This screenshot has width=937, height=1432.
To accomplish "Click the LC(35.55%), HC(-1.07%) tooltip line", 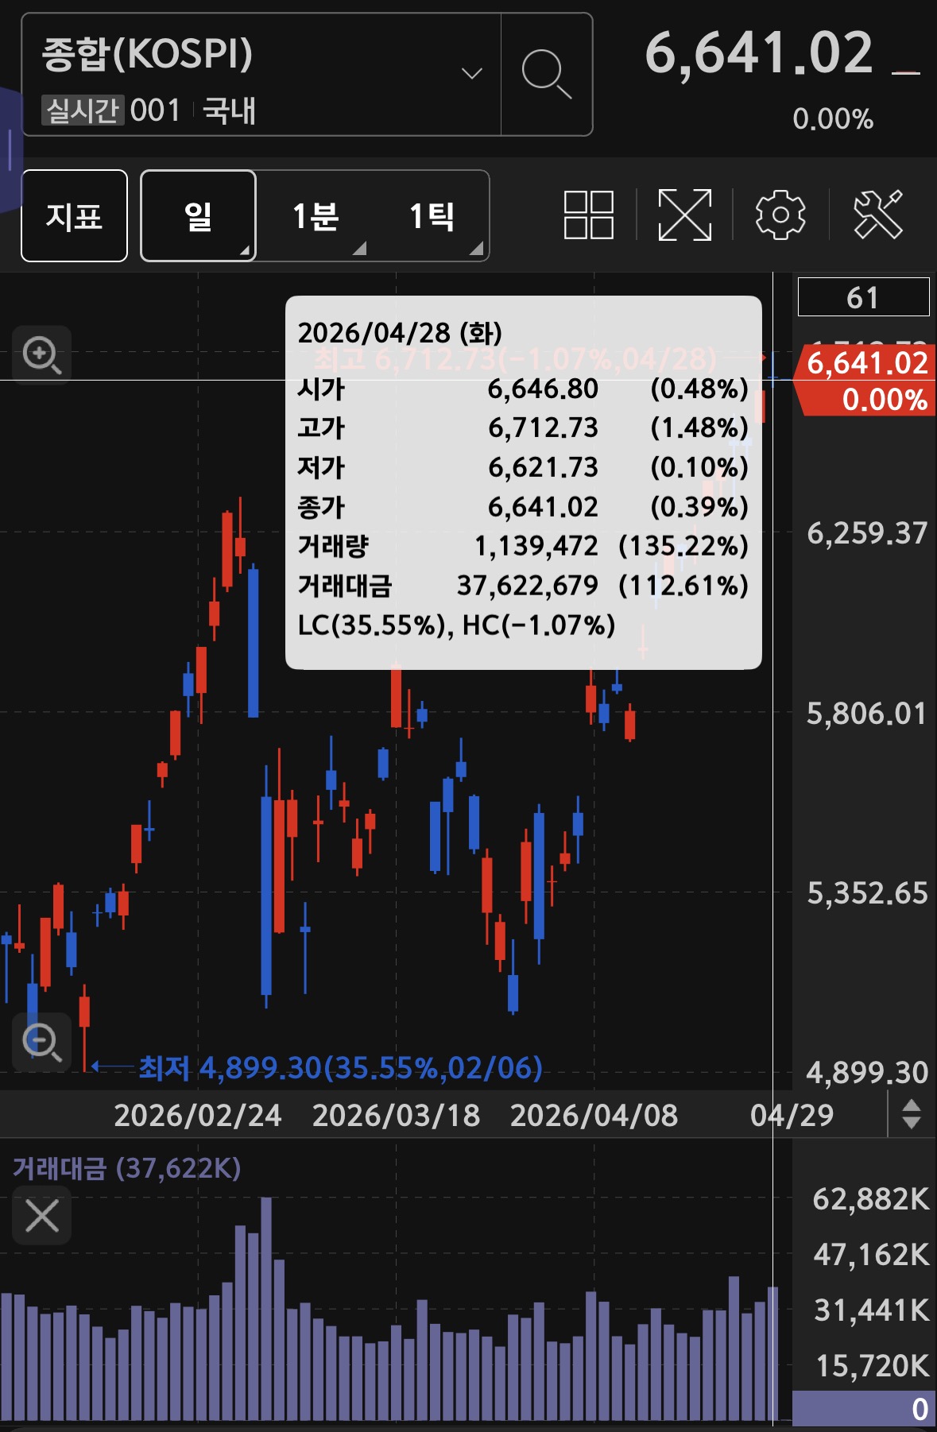I will pos(456,625).
